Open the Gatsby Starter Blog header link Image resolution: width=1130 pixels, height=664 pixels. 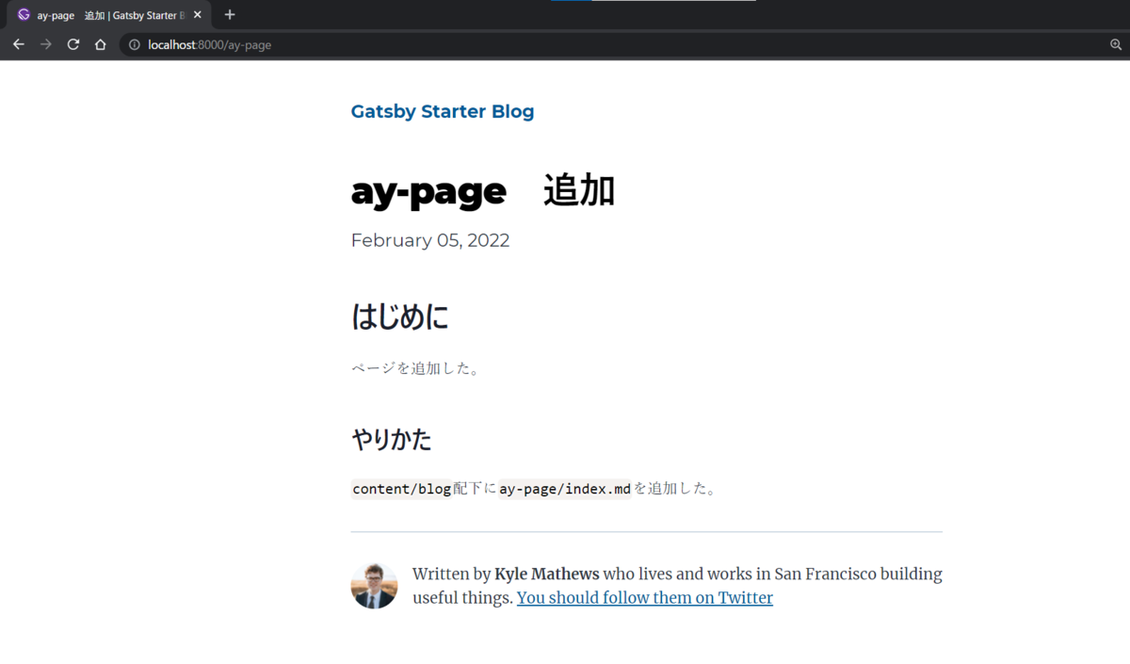click(443, 111)
